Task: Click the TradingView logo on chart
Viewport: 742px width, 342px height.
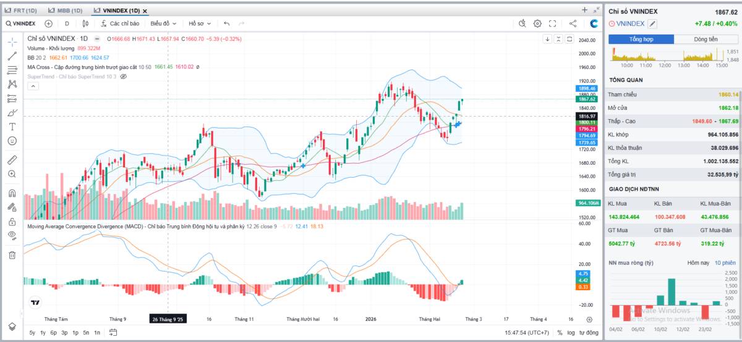Action: click(x=35, y=302)
